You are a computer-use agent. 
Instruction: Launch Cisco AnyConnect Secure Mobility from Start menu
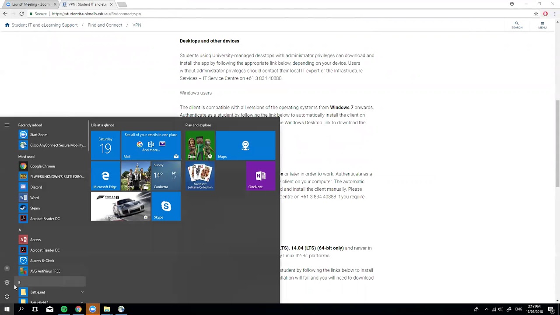pyautogui.click(x=52, y=145)
